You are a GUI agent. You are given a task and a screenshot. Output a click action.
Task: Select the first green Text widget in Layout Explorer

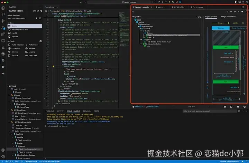pyautogui.click(x=225, y=48)
